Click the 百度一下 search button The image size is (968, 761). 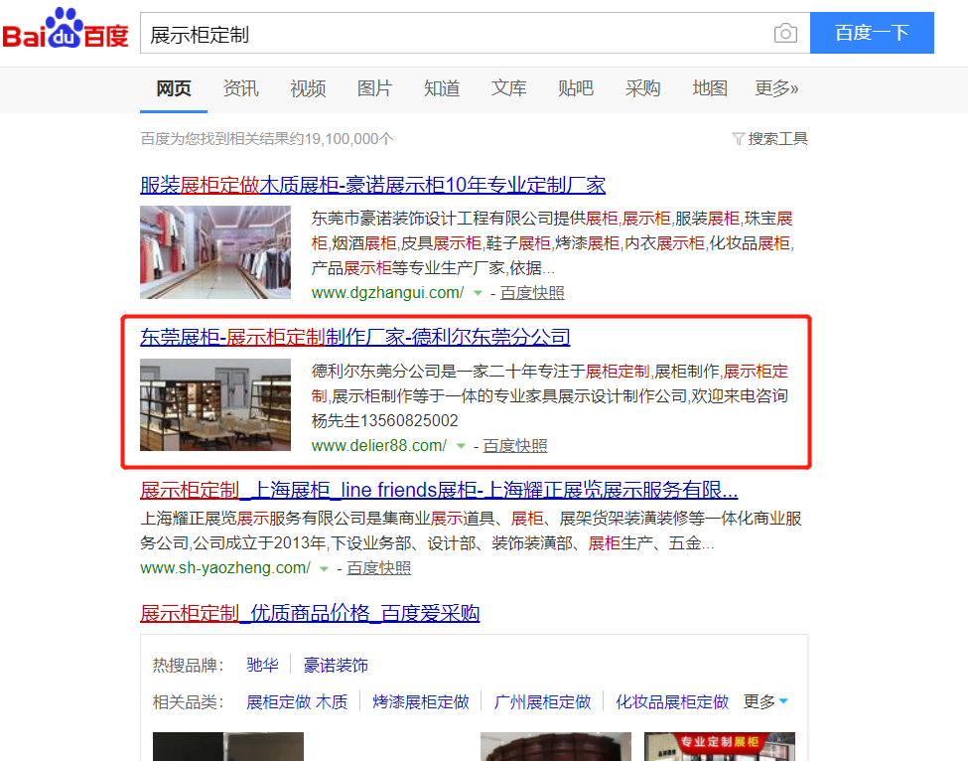[x=872, y=33]
